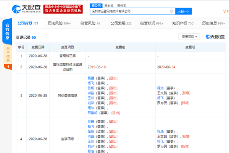Viewport: 229px width, 153px height.
Task: Open 刘芹 link in row 3
Action: click(x=91, y=103)
